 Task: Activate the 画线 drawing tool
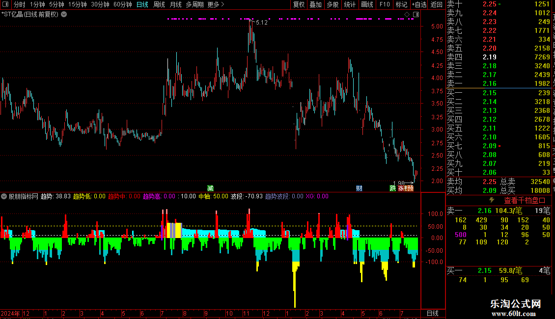tap(367, 4)
